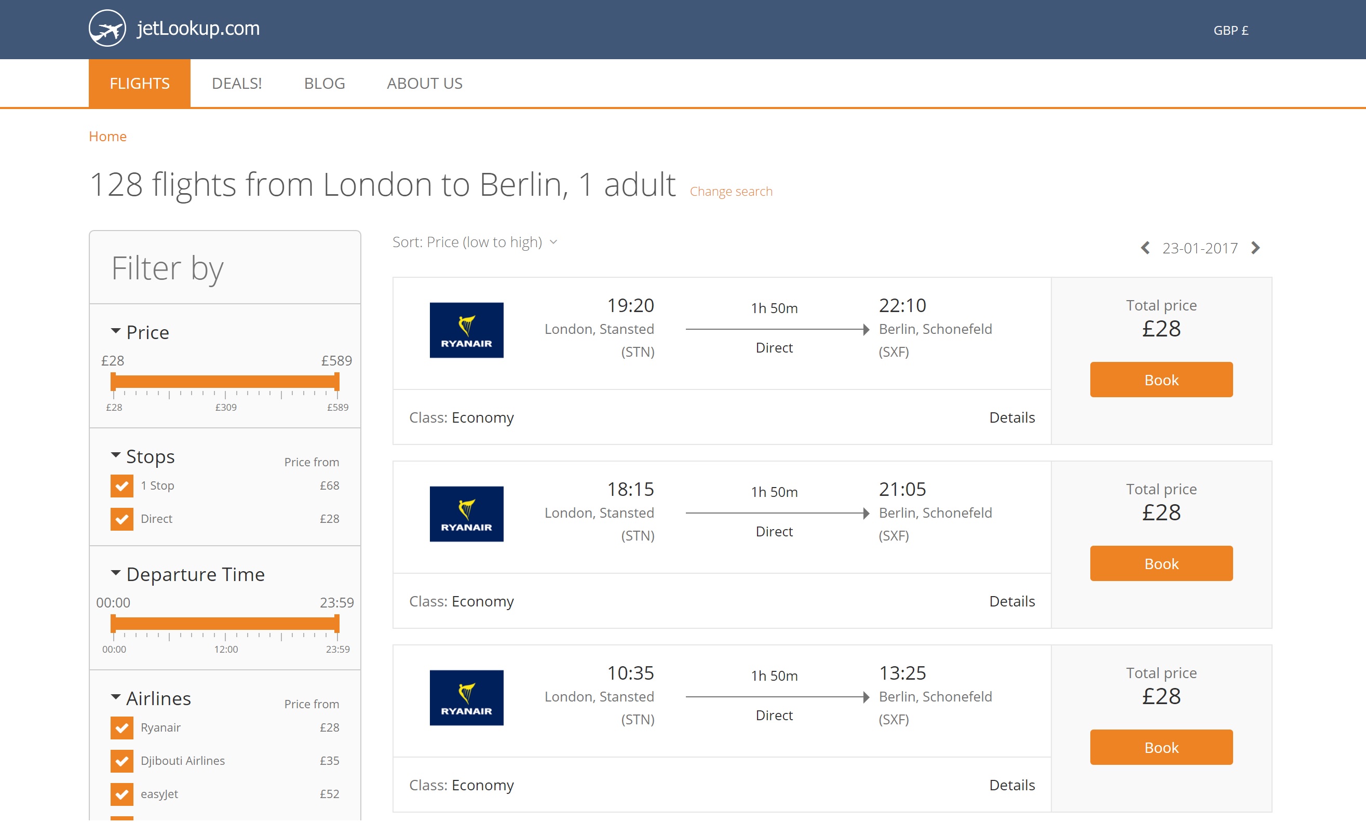The height and width of the screenshot is (823, 1366).
Task: Click the 23-01-2017 date label
Action: pos(1200,248)
